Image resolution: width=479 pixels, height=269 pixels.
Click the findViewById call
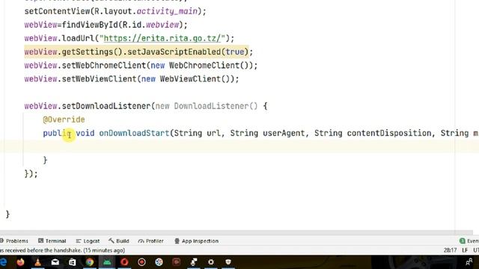coord(90,25)
